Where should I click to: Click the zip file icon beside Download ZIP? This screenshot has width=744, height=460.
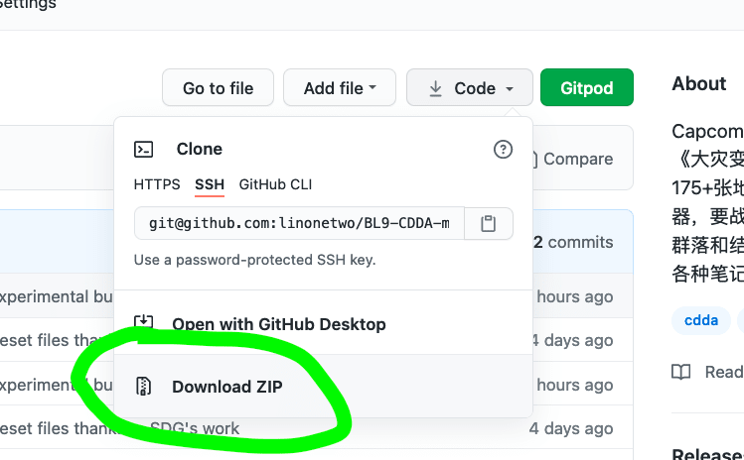click(143, 386)
